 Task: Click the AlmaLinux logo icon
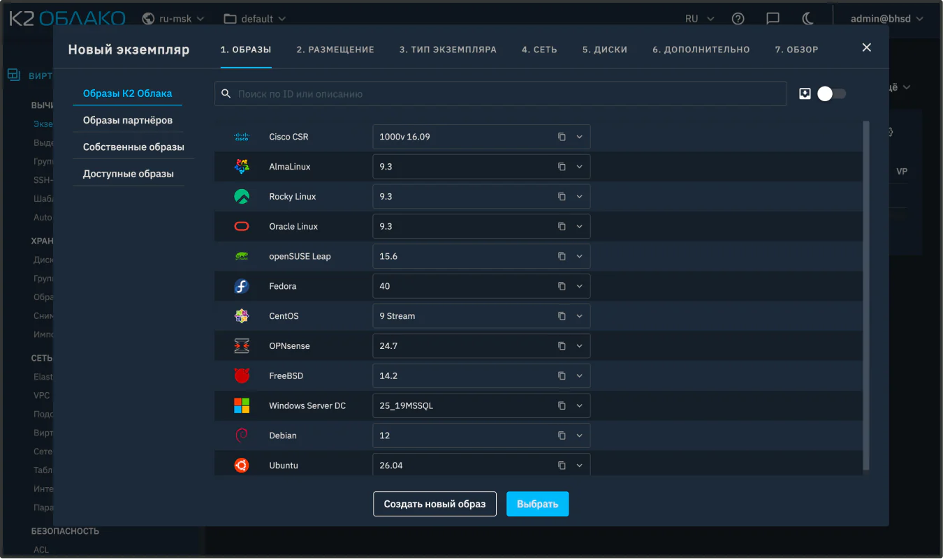(242, 167)
